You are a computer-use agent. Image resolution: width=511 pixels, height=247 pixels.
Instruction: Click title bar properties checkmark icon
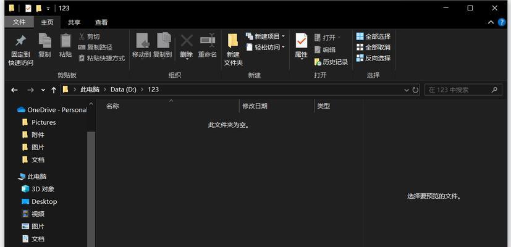pyautogui.click(x=28, y=8)
